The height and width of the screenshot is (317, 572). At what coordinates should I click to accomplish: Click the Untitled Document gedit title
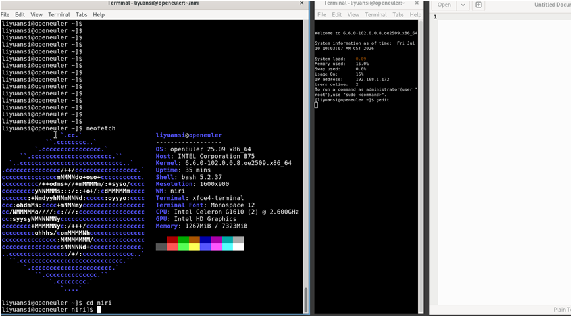point(552,5)
